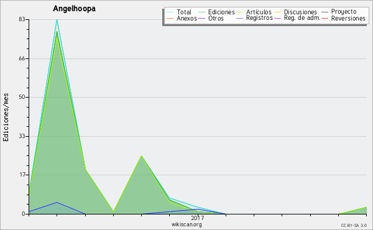Click the cyan Total line swatch in legend
Image resolution: width=373 pixels, height=230 pixels.
pyautogui.click(x=170, y=12)
